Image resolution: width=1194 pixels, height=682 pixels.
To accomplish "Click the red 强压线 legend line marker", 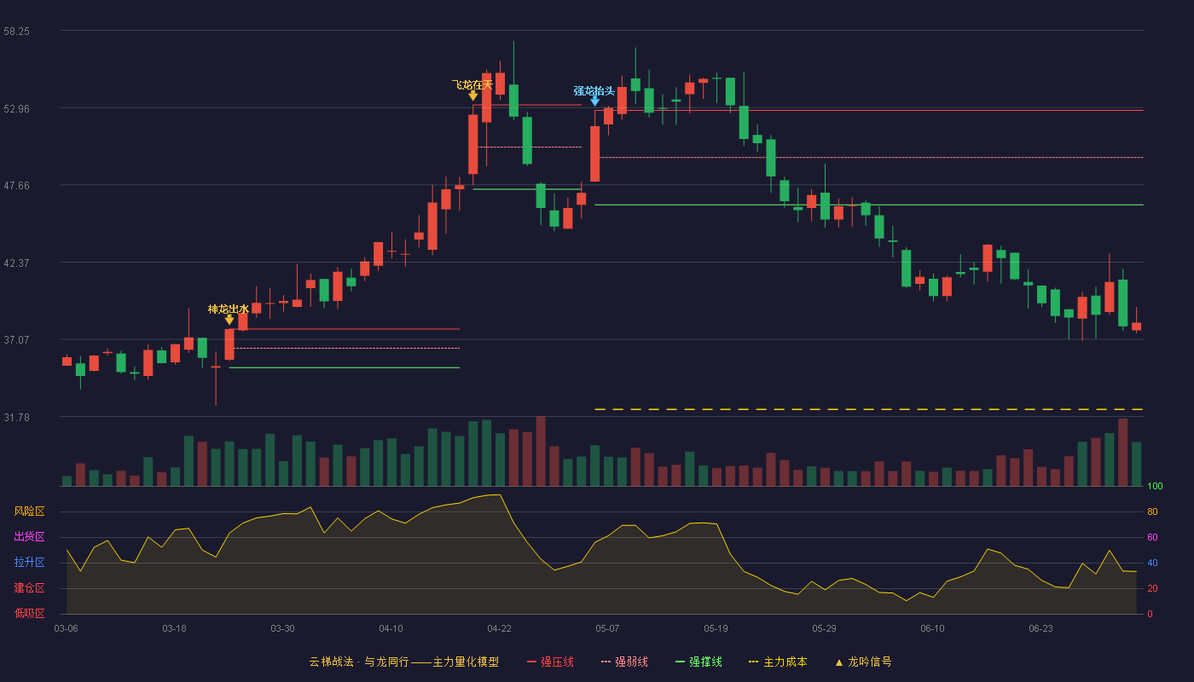I will (531, 662).
